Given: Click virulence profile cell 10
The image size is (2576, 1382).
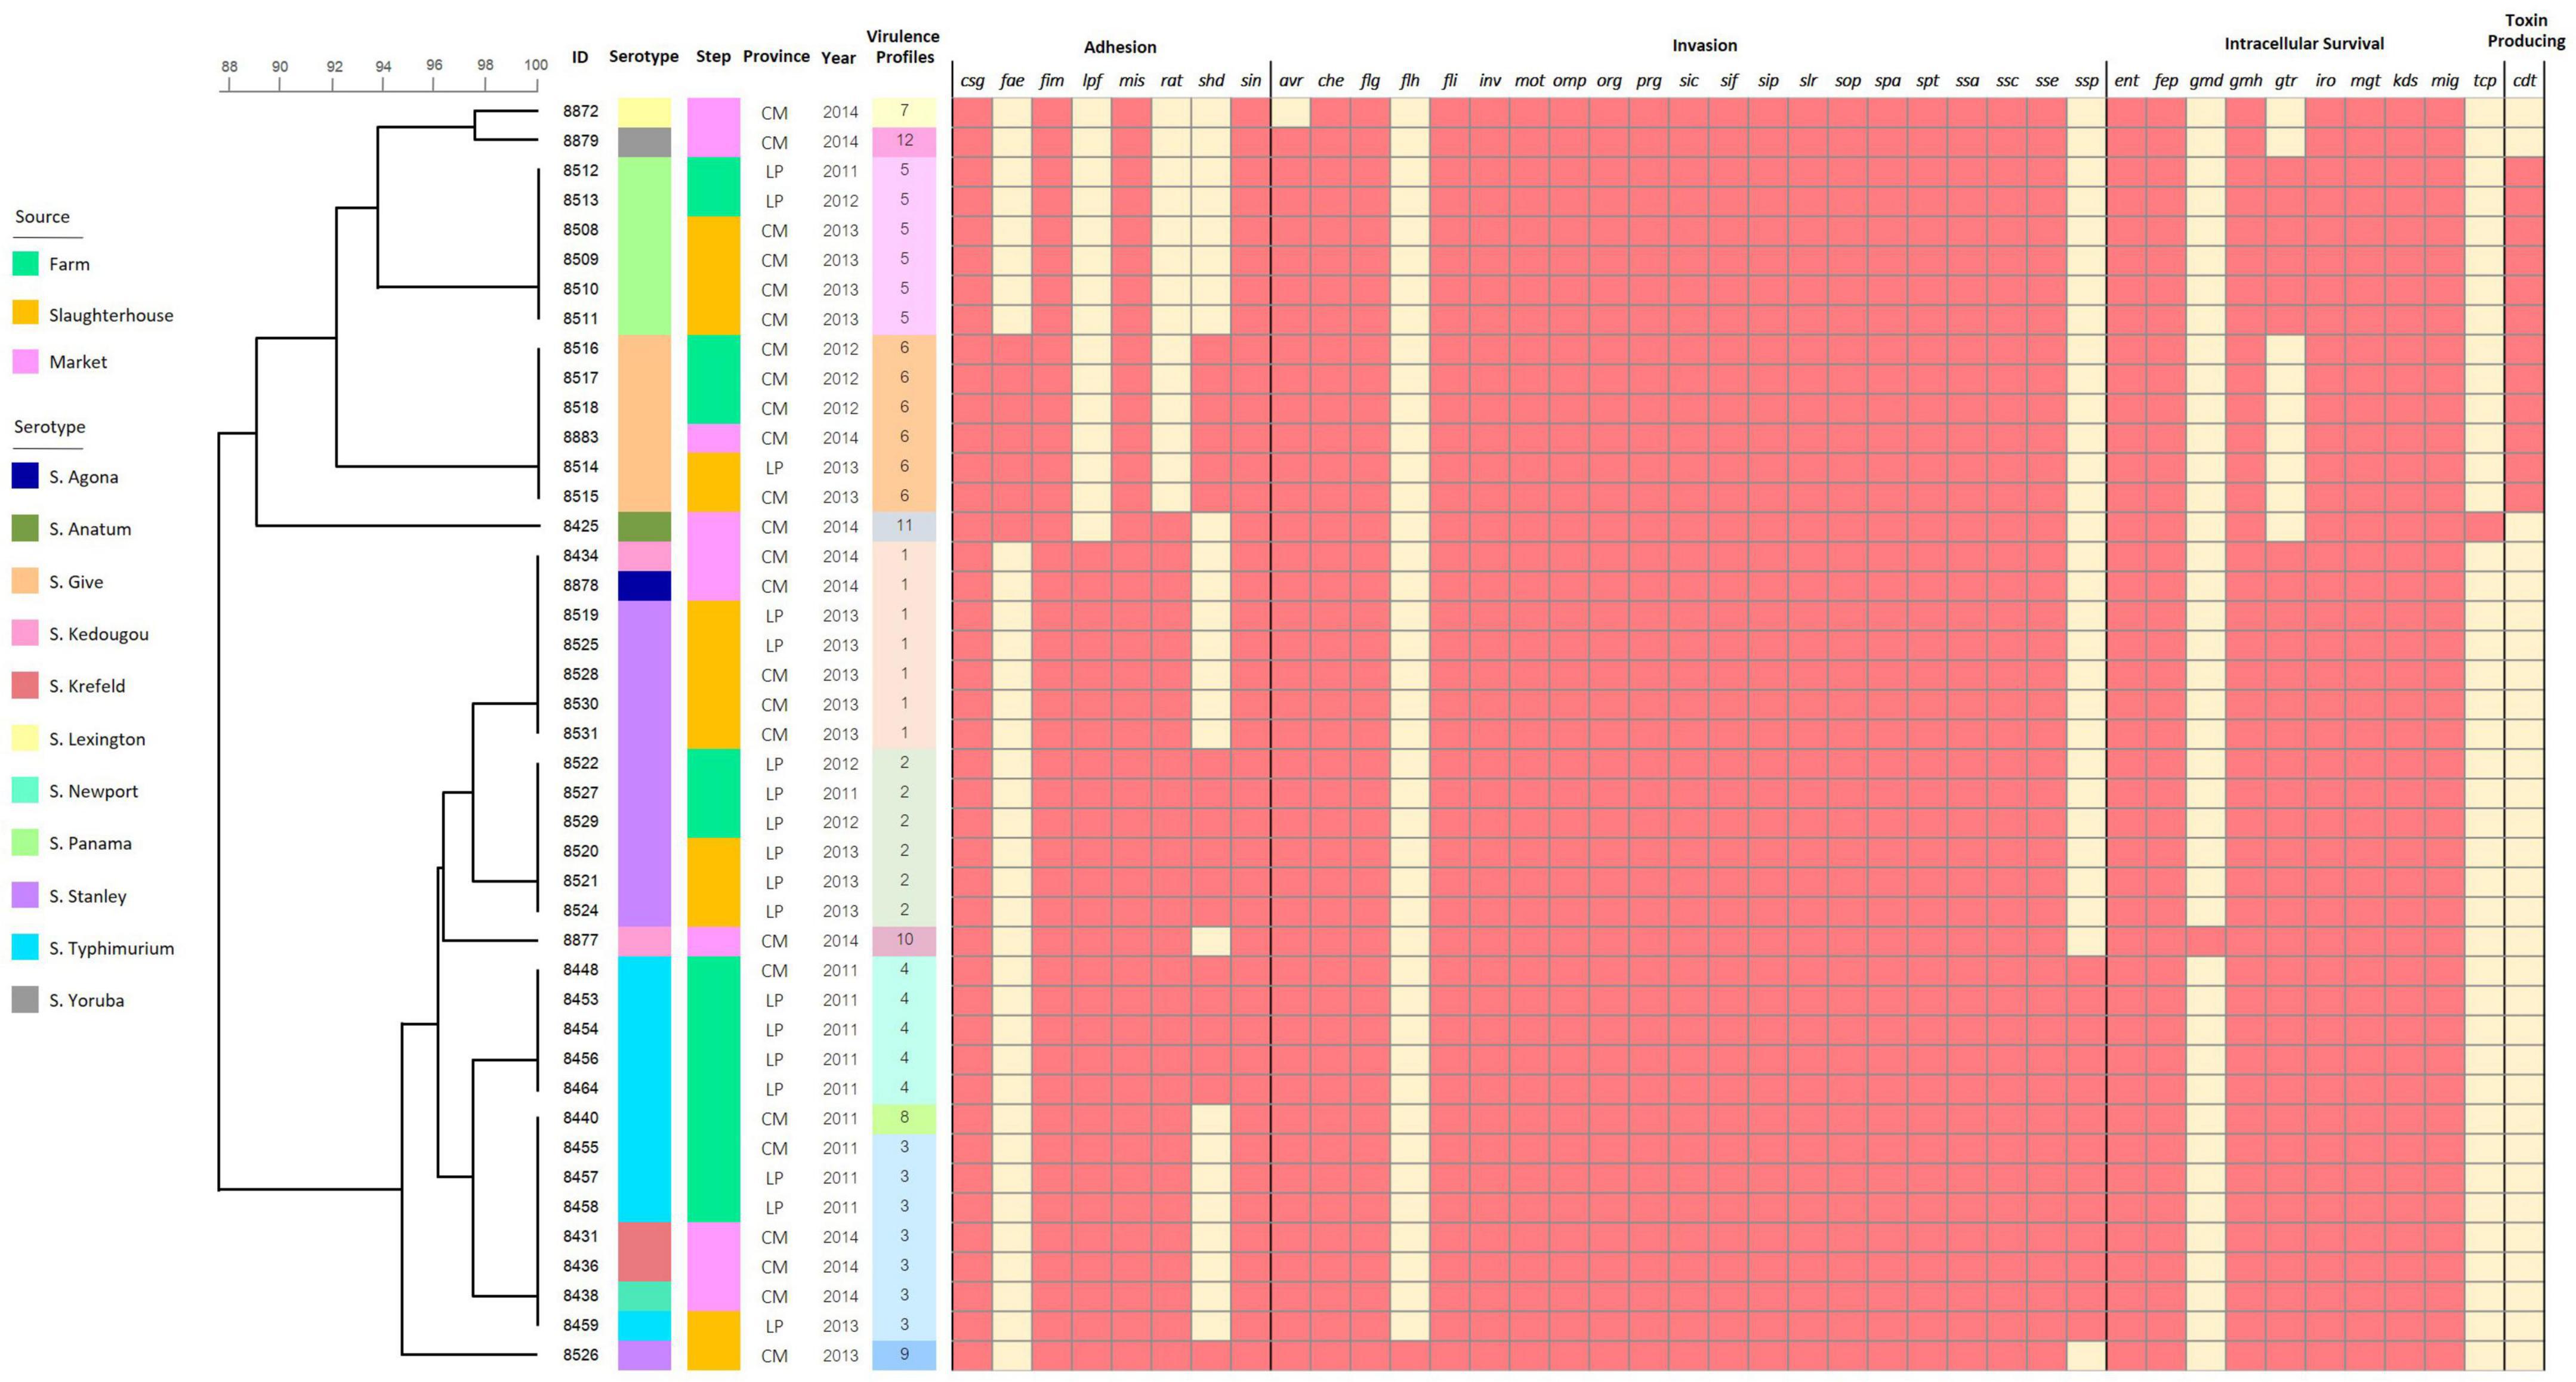Looking at the screenshot, I should point(904,940).
